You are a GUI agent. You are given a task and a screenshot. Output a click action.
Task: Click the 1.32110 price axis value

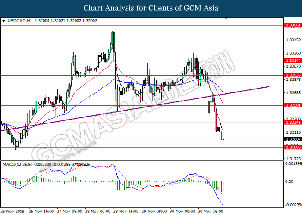tap(293, 132)
